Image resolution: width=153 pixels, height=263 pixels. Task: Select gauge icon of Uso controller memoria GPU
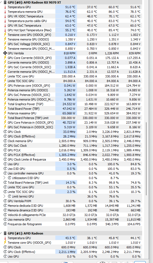pyautogui.click(x=5, y=173)
